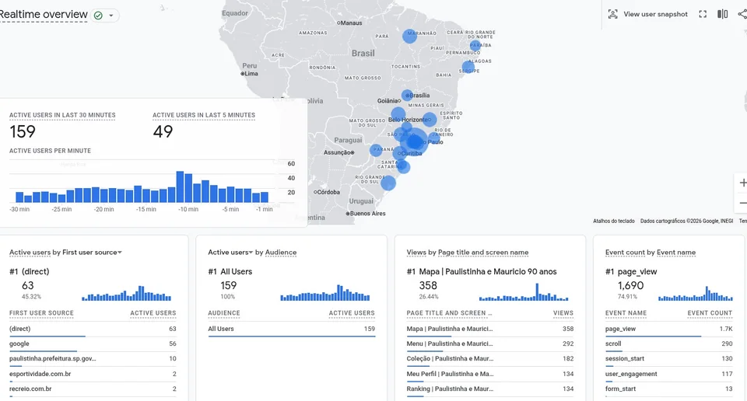747x401 pixels.
Task: Zoom in the map with plus button
Action: [x=742, y=183]
